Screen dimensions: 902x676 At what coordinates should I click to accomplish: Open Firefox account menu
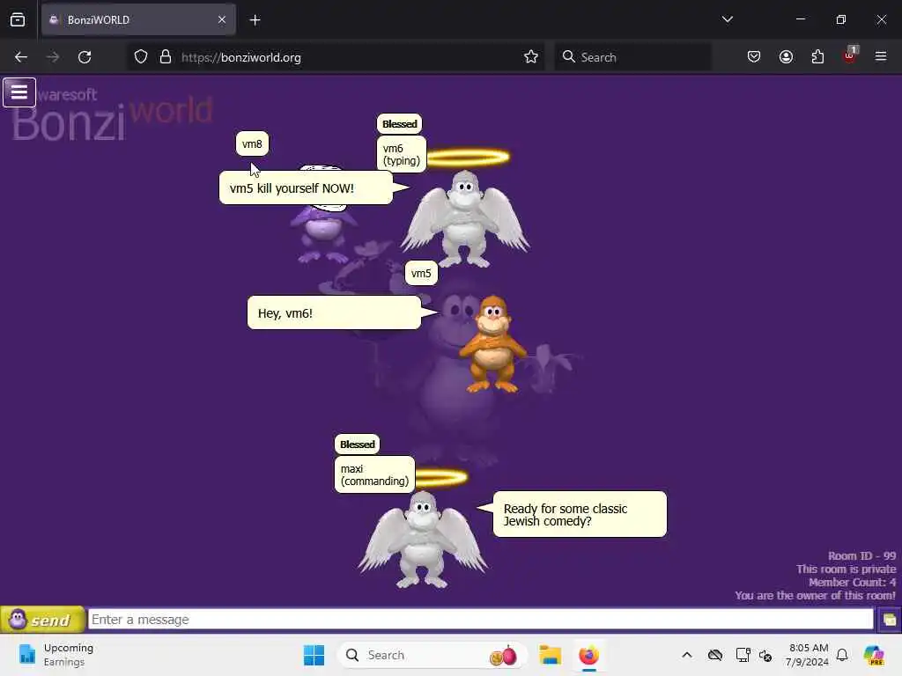pos(786,57)
